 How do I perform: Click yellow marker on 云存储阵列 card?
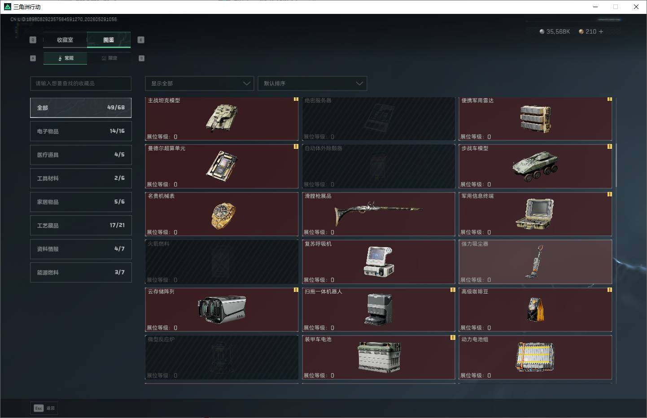coord(296,290)
